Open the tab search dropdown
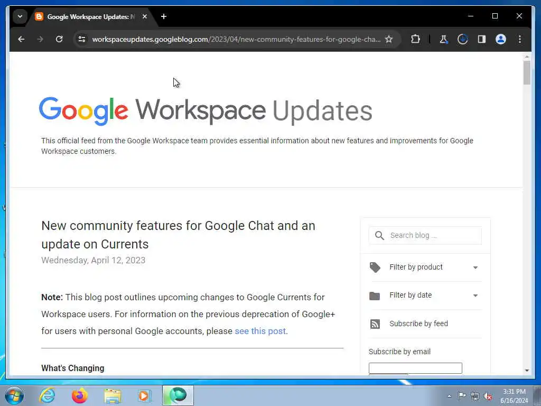541x406 pixels. (20, 16)
